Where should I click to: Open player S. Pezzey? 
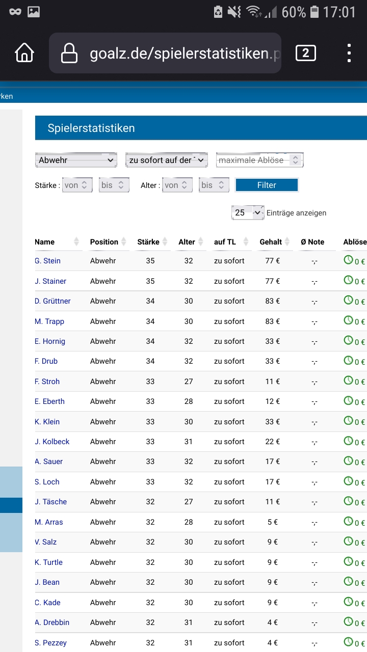(x=50, y=643)
